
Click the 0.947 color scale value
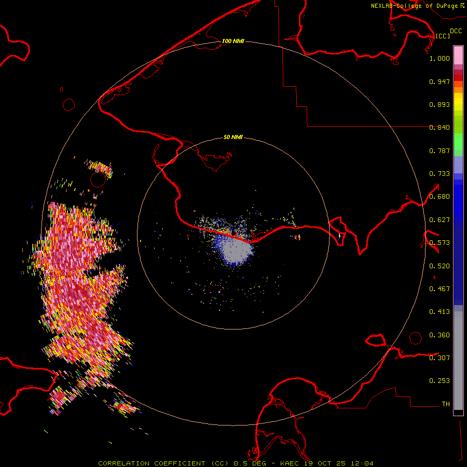(x=439, y=81)
